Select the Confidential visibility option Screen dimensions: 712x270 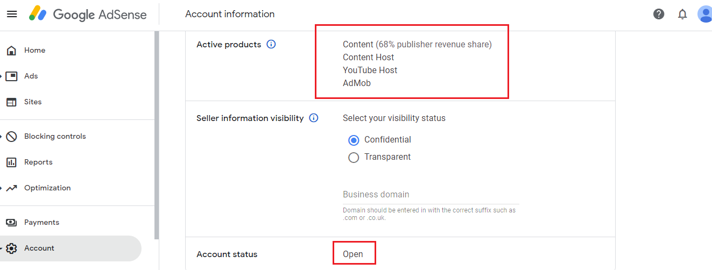click(354, 140)
